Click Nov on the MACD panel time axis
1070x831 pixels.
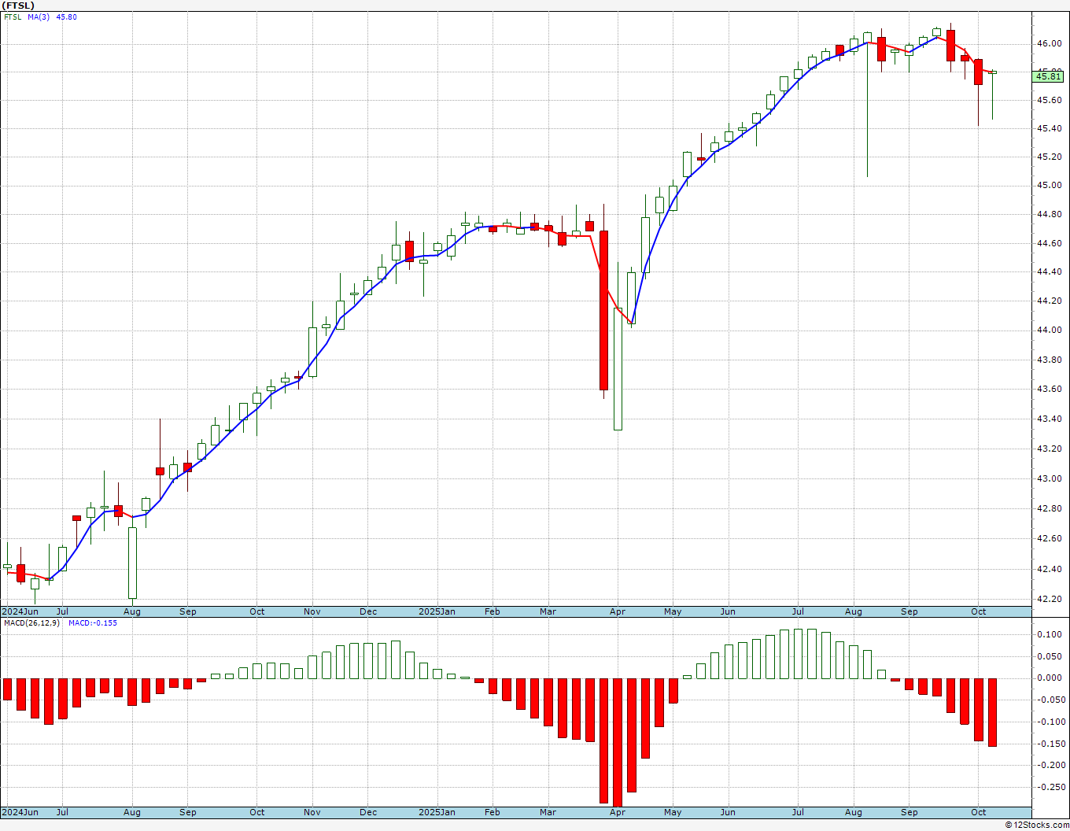pyautogui.click(x=312, y=812)
